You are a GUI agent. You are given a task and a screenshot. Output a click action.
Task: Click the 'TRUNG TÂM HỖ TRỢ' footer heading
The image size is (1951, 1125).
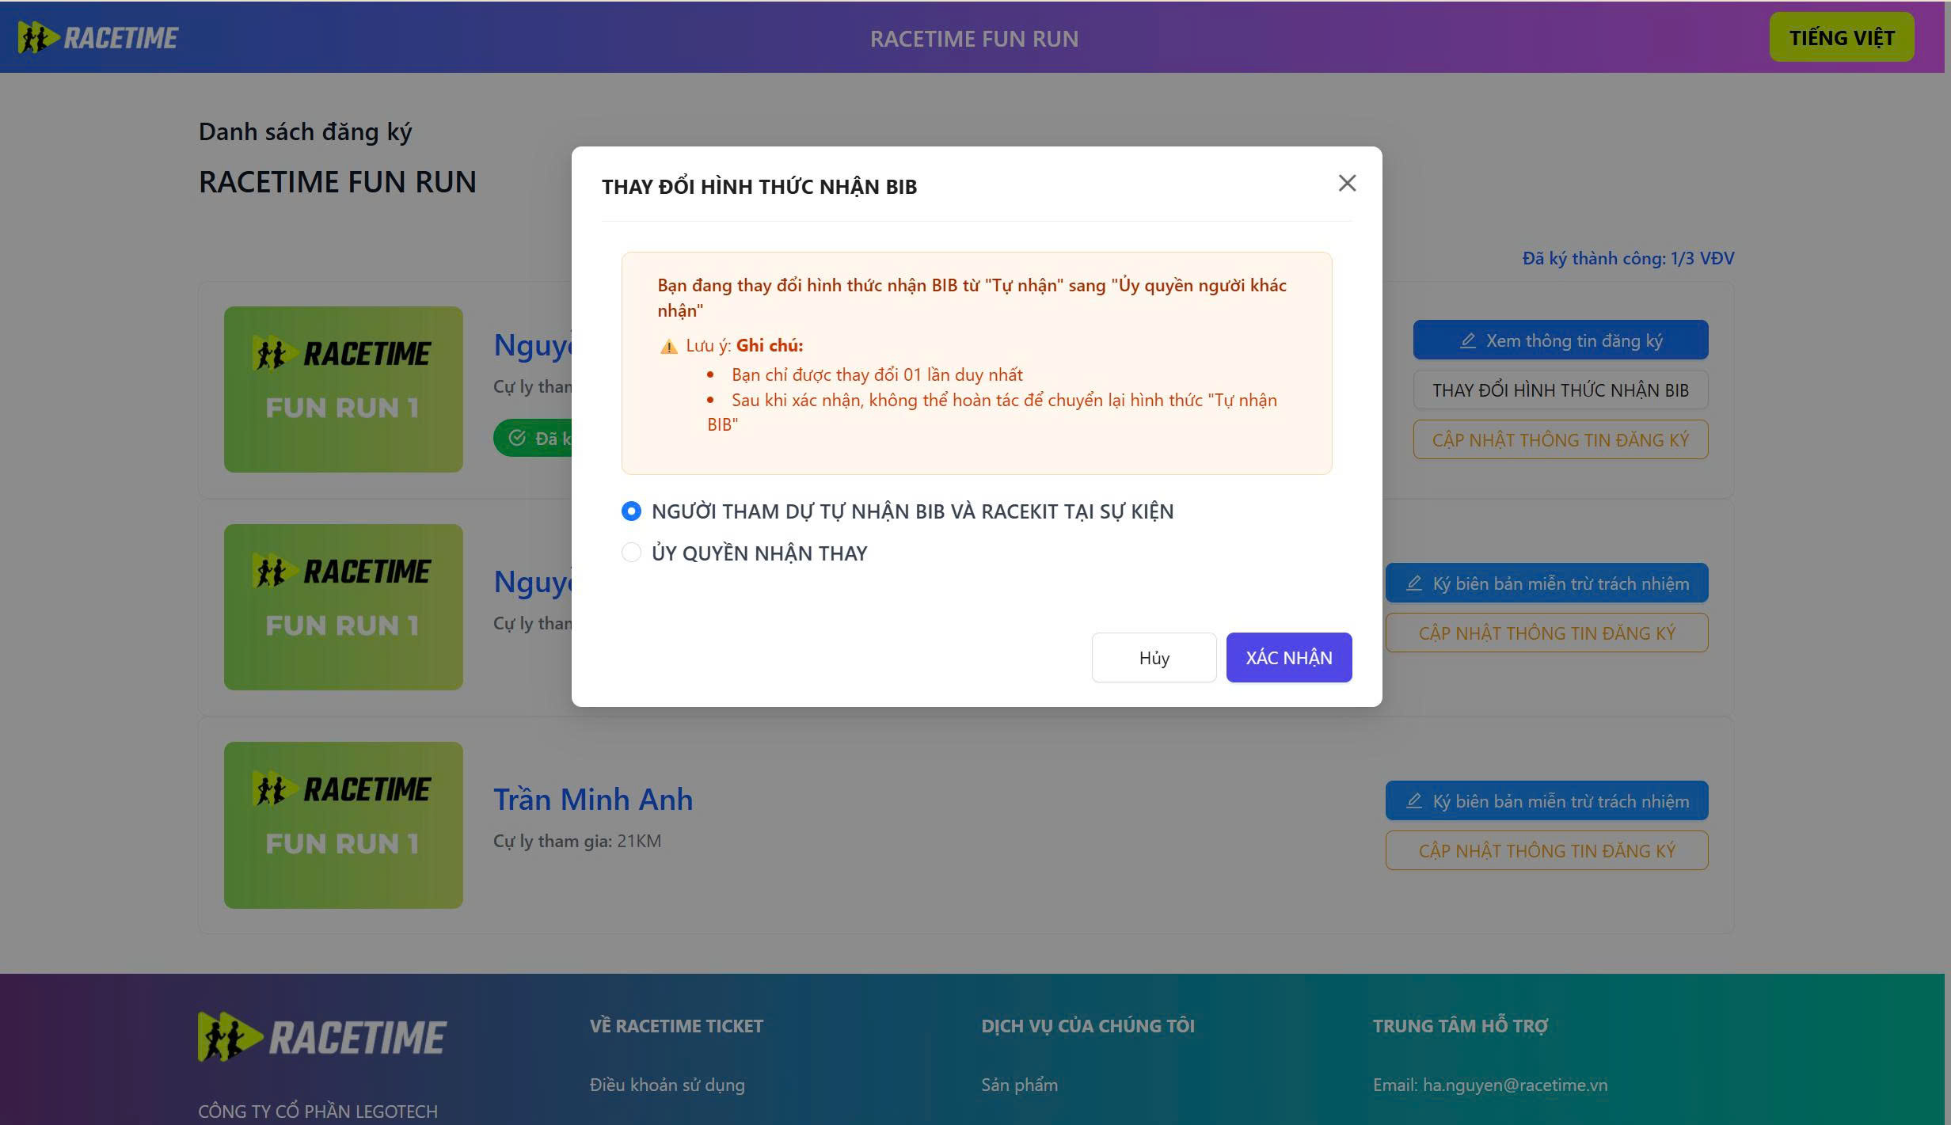1460,1026
